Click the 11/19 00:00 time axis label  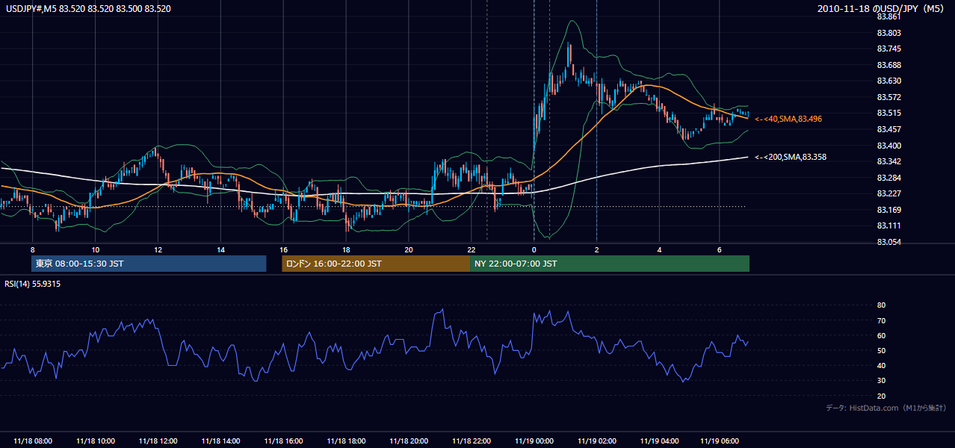[534, 441]
